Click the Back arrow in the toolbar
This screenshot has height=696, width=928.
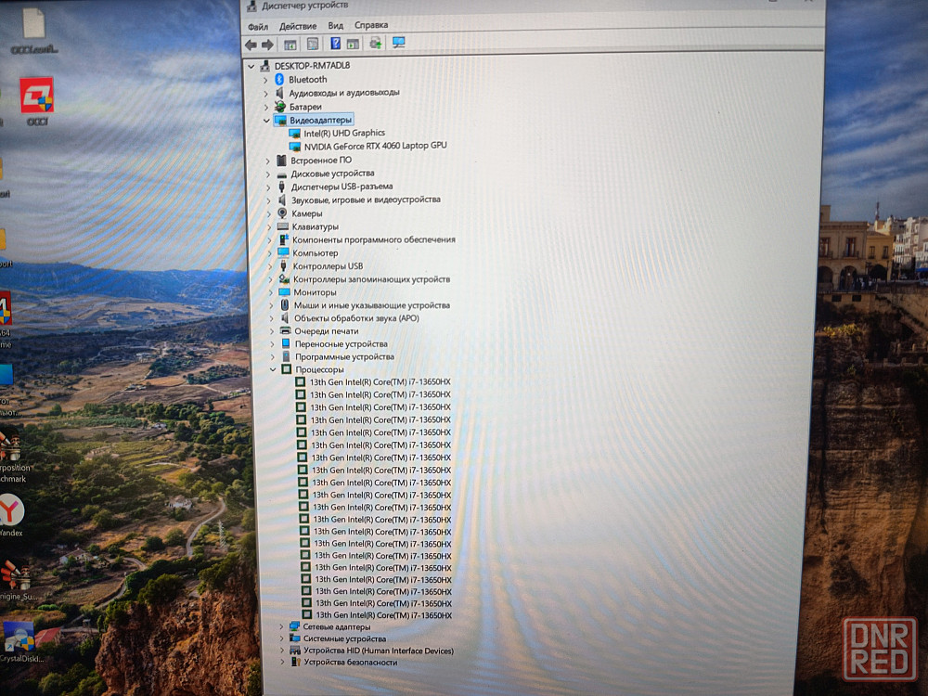point(251,44)
